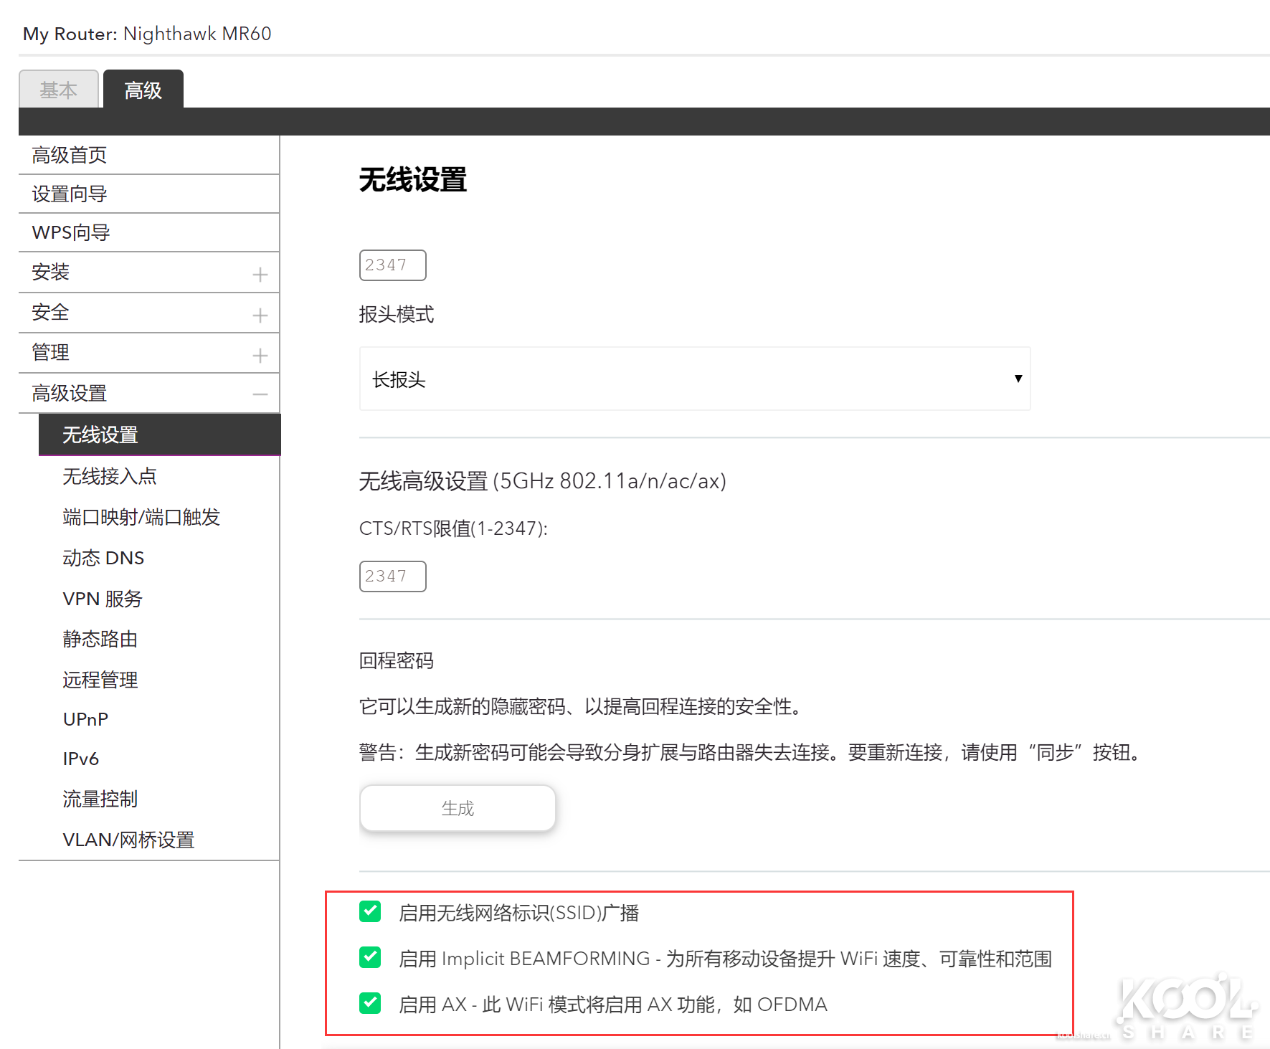Open WPS向导 menu item
Image resolution: width=1270 pixels, height=1049 pixels.
[x=149, y=232]
